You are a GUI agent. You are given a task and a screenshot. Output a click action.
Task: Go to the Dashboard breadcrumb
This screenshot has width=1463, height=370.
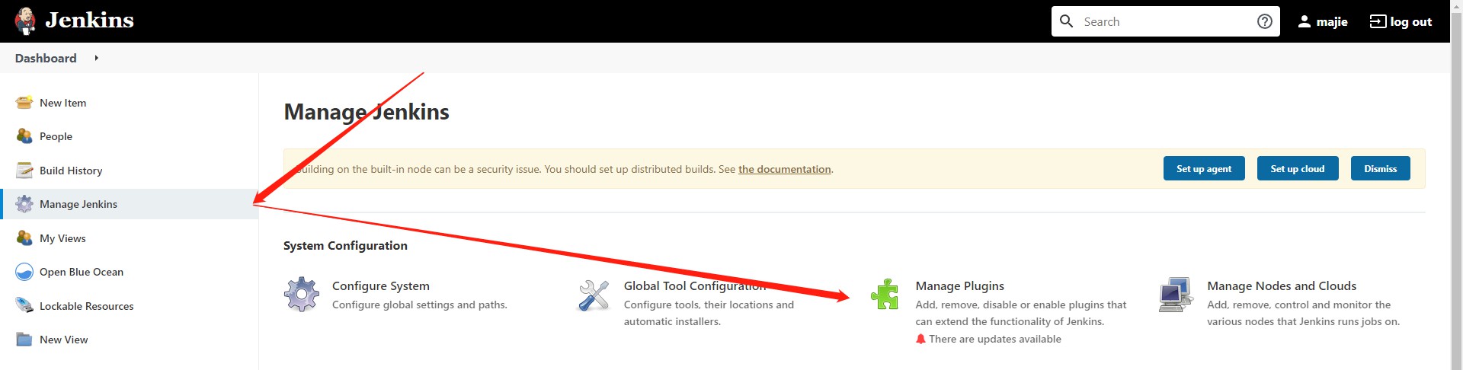coord(46,58)
